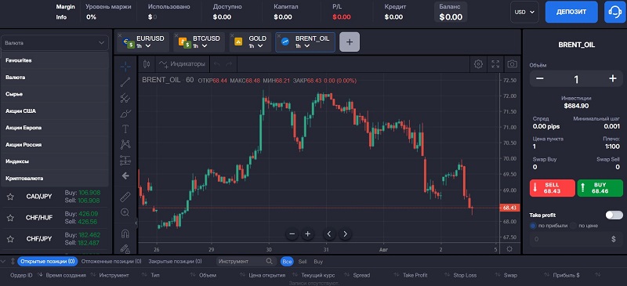
Task: Toggle the magnet snap tool
Action: [125, 234]
